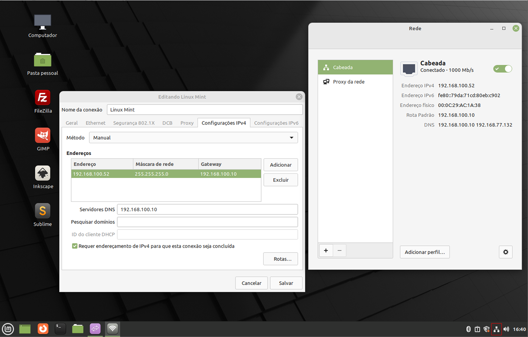Click the network tray icon in panel
The image size is (528, 337).
click(x=496, y=329)
